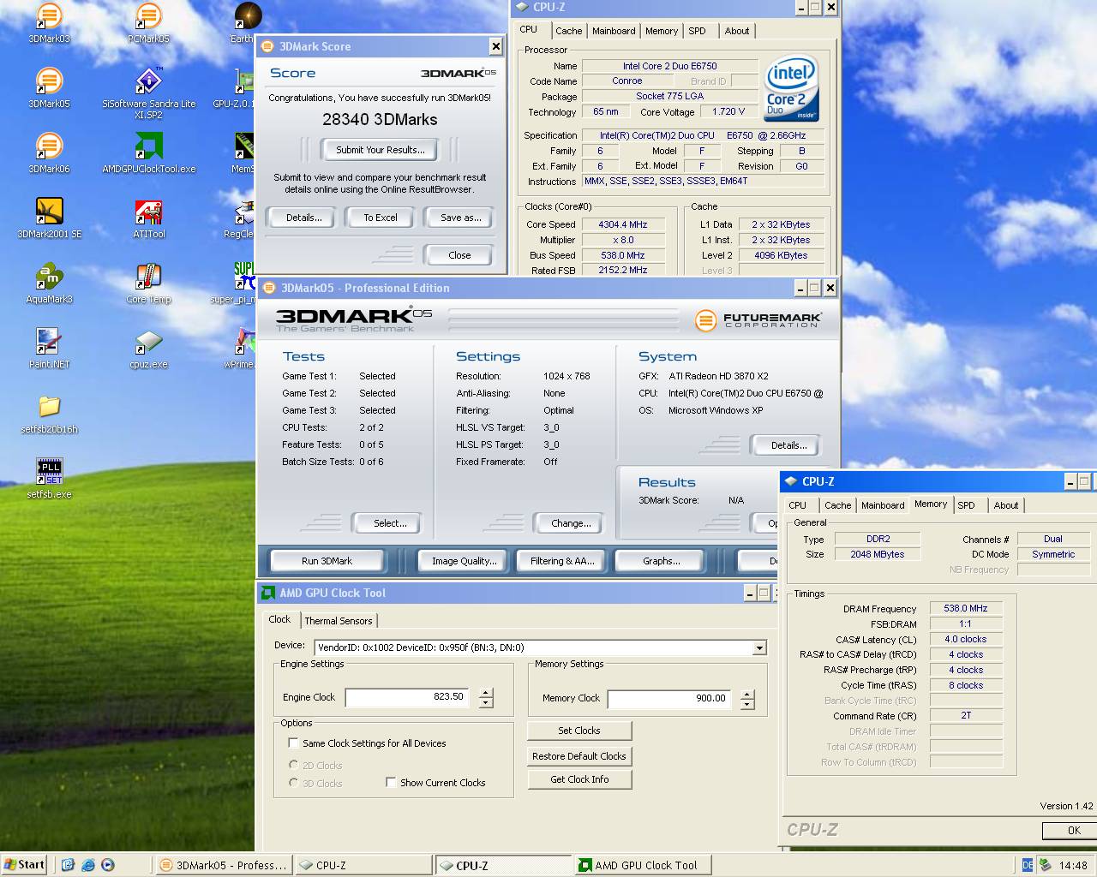Click the Memory Clock input field
Image resolution: width=1097 pixels, height=877 pixels.
click(x=670, y=699)
